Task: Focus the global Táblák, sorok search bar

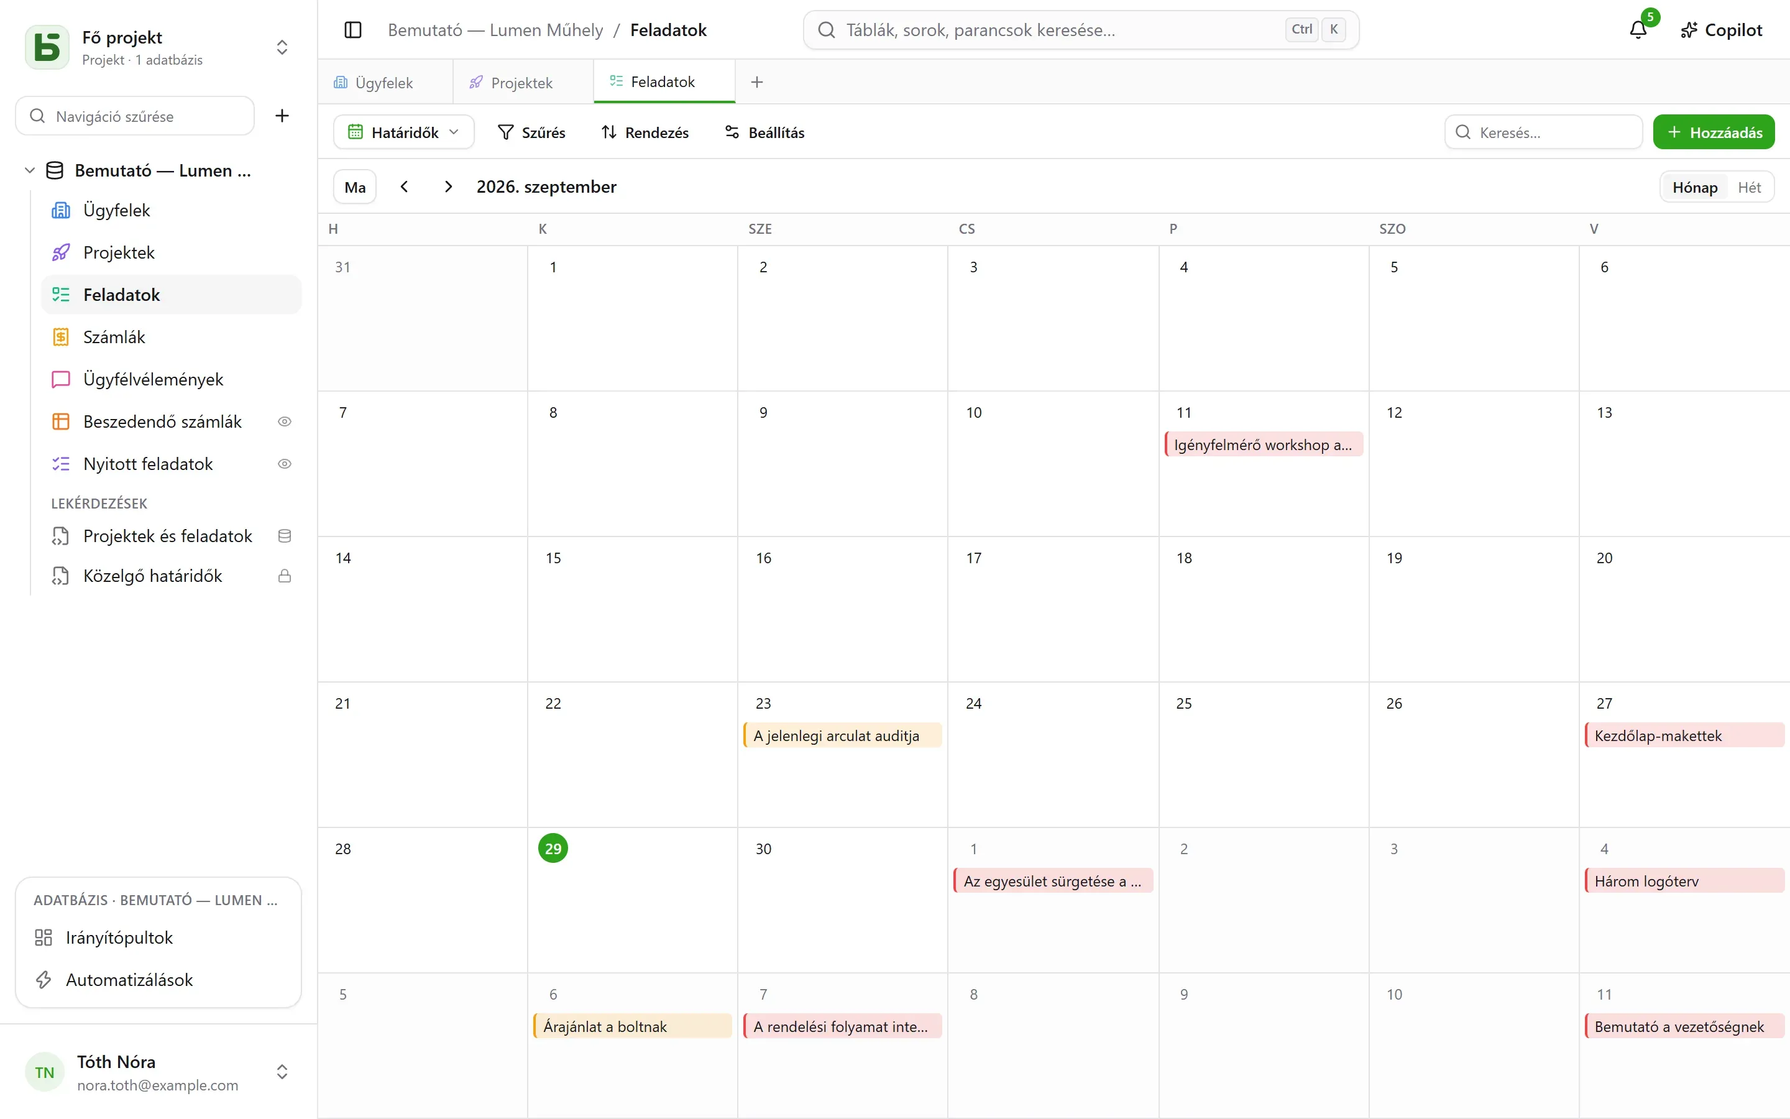Action: tap(1081, 30)
